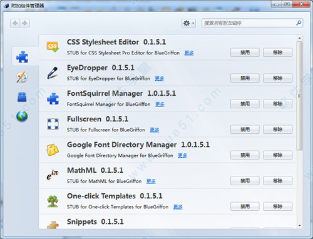The image size is (313, 239).
Task: Open the More link for One-click Templates
Action: coord(178,207)
